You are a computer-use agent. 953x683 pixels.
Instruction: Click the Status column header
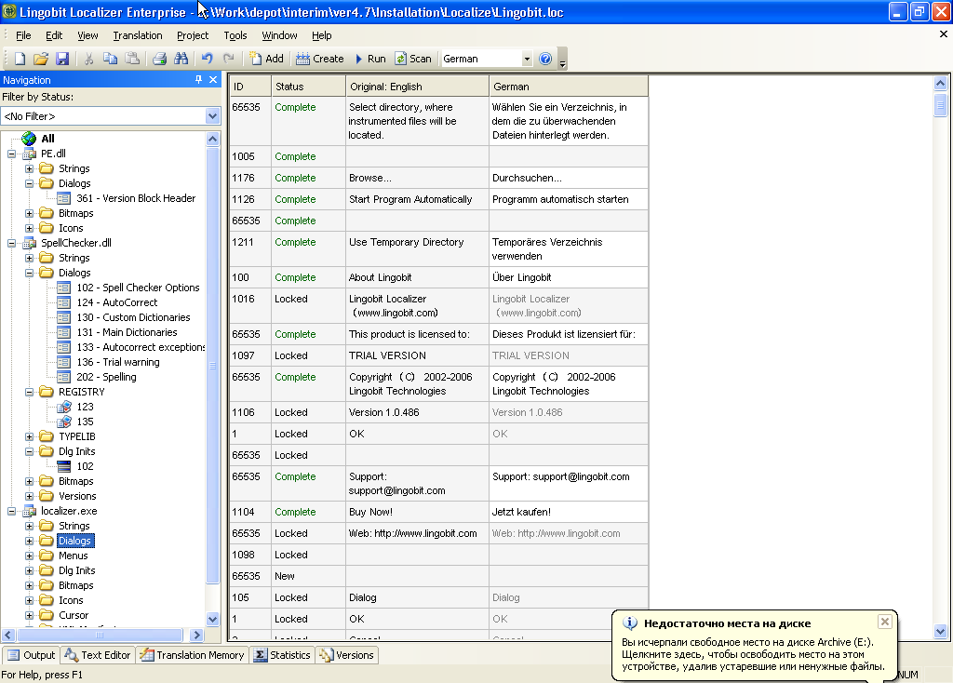[x=308, y=87]
